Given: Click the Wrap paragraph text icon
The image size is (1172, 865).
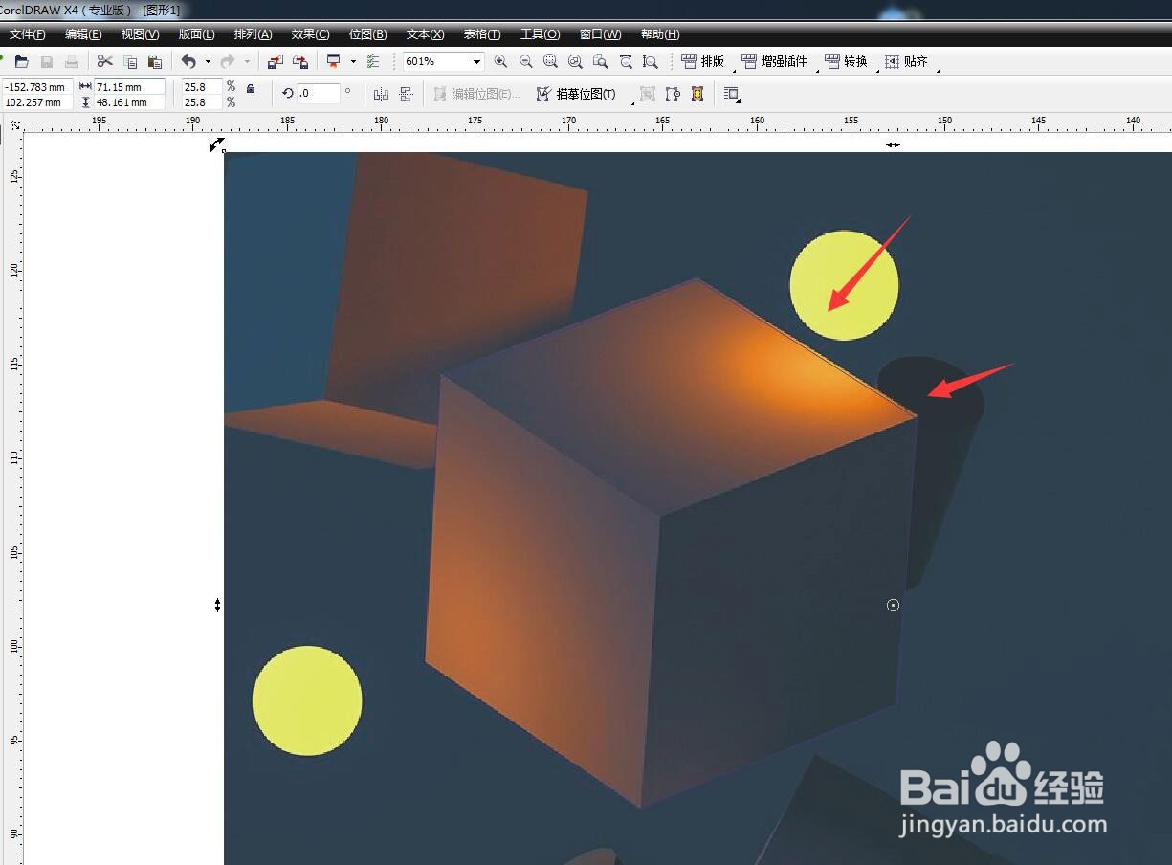Looking at the screenshot, I should [x=732, y=94].
